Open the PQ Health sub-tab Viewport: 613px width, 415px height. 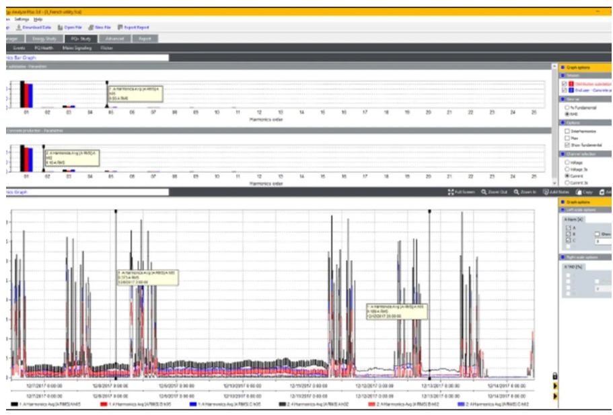point(43,48)
